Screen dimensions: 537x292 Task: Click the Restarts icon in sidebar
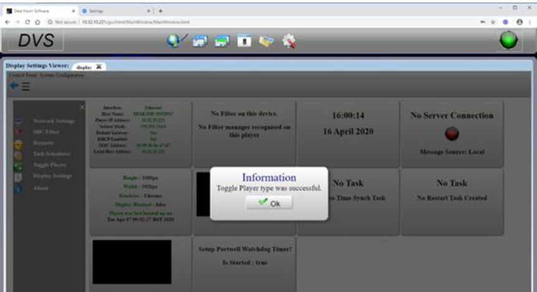click(x=18, y=143)
